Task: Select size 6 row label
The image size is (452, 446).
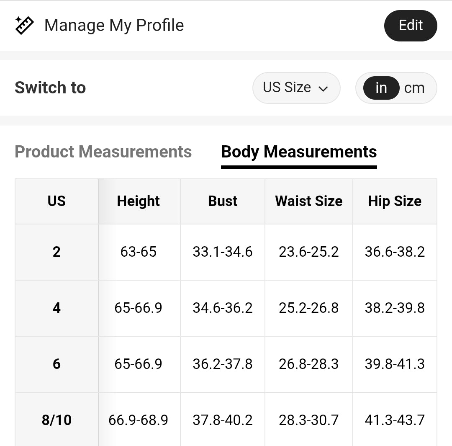Action: click(56, 364)
